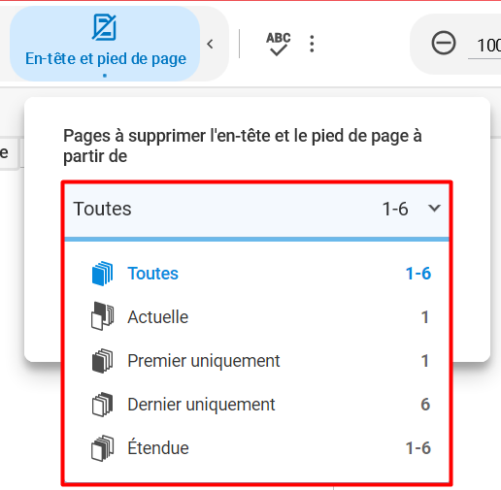Collapse the toolbar group with the left chevron
Image resolution: width=501 pixels, height=490 pixels.
[211, 44]
